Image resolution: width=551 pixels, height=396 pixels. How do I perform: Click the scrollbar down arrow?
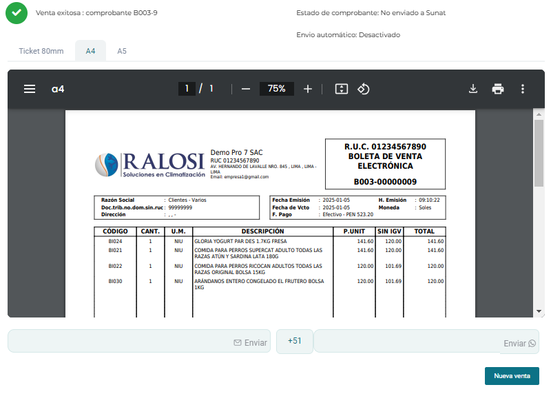[x=539, y=311]
